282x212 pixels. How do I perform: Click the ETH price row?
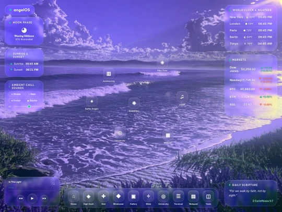(251, 97)
